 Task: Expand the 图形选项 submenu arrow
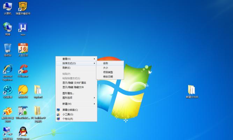point(94,98)
